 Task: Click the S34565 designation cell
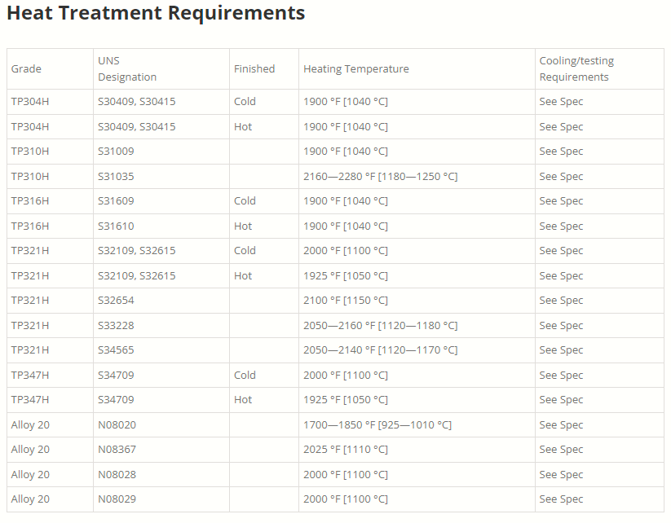tap(117, 350)
